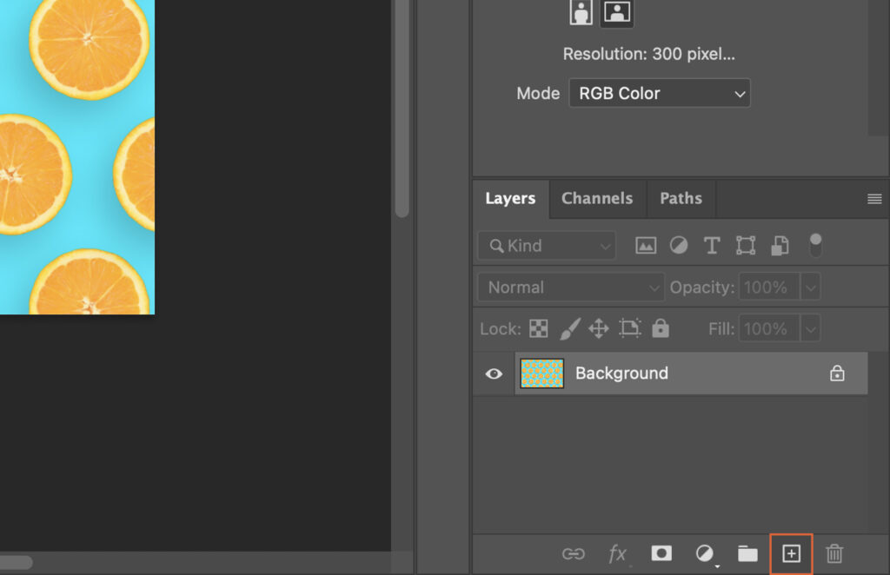Image resolution: width=890 pixels, height=575 pixels.
Task: Switch to the Channels tab
Action: (597, 198)
